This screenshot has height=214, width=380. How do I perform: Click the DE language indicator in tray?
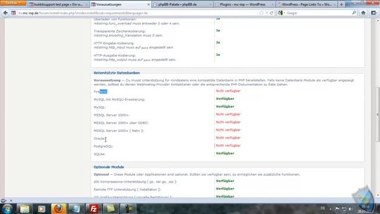[322, 208]
